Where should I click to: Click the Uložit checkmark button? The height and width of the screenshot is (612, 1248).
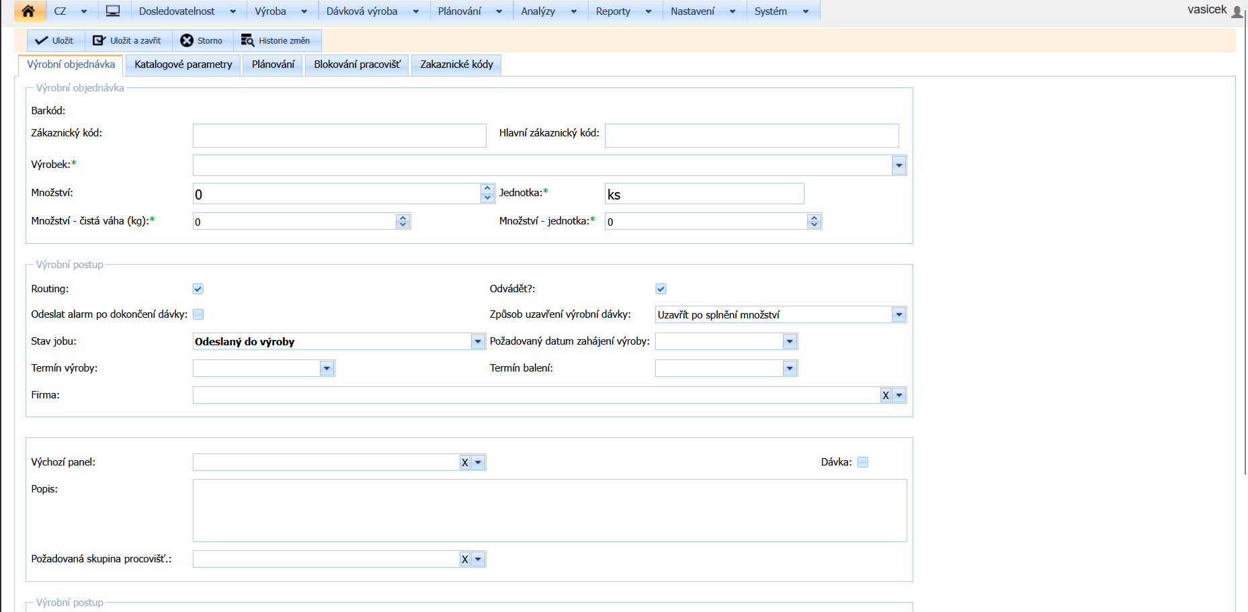pyautogui.click(x=55, y=41)
